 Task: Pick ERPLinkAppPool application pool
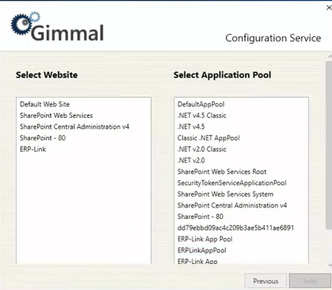tap(202, 250)
